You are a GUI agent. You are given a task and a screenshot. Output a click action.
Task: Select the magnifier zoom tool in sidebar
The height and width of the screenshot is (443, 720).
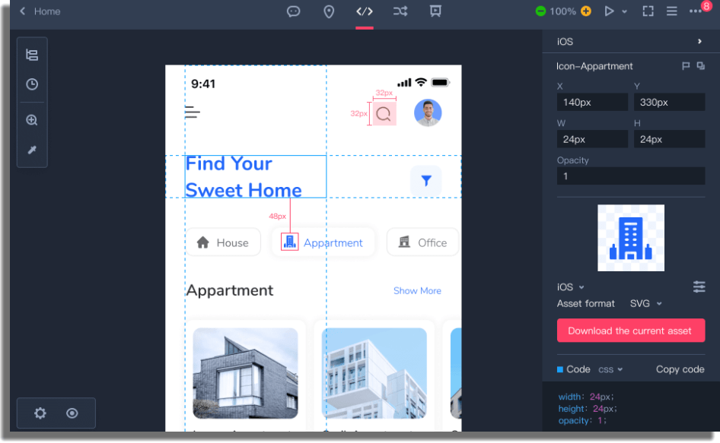[32, 120]
